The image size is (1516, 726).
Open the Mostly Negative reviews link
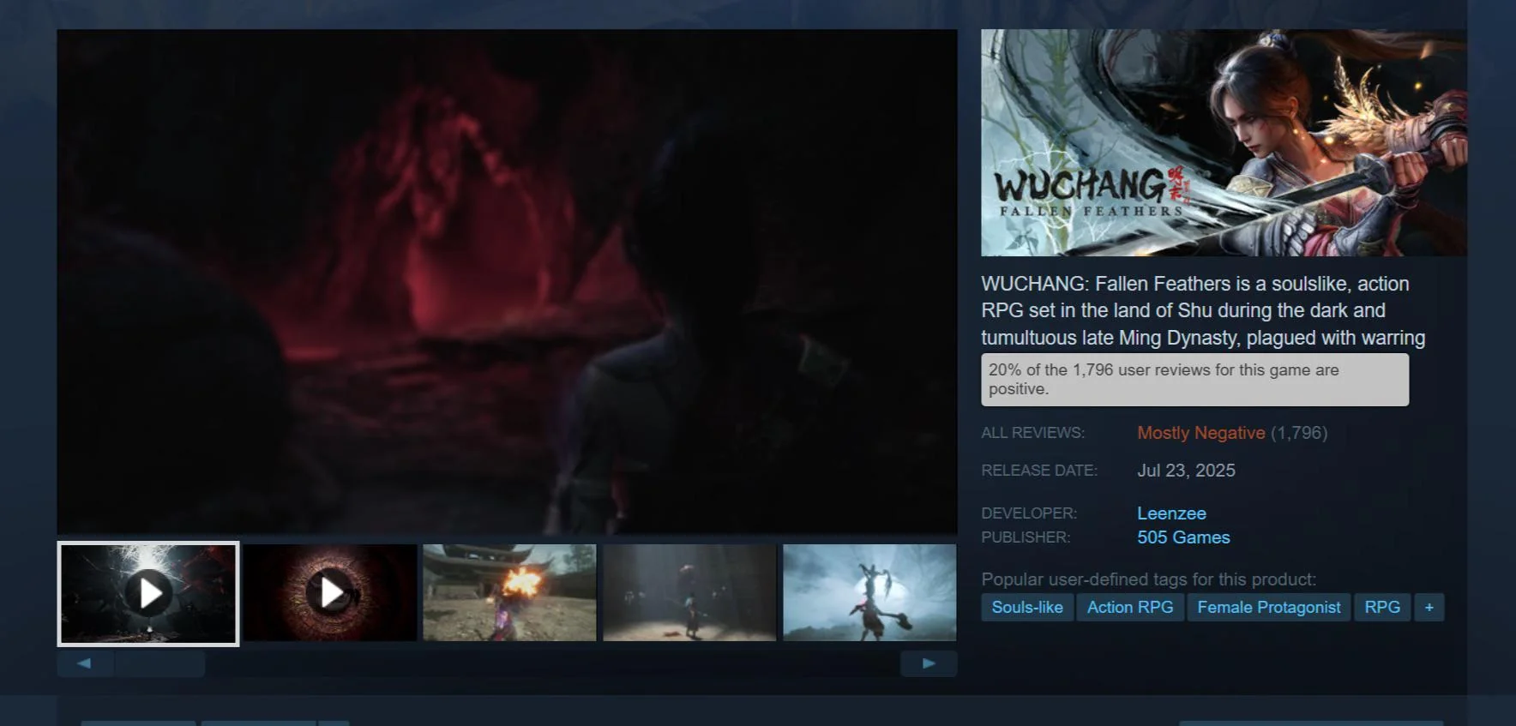click(x=1200, y=433)
